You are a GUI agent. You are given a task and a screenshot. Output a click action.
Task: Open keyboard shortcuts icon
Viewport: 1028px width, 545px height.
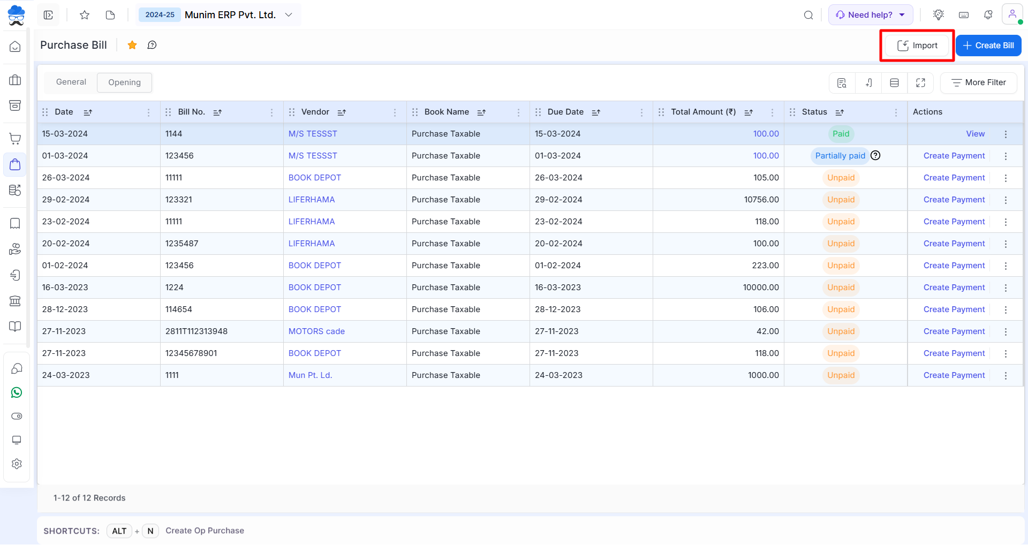964,15
